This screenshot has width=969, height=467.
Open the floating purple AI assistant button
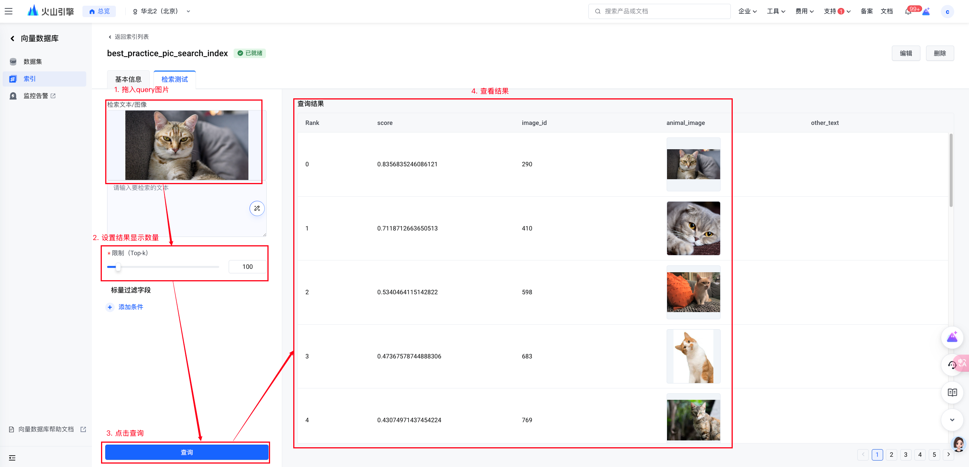(x=952, y=338)
